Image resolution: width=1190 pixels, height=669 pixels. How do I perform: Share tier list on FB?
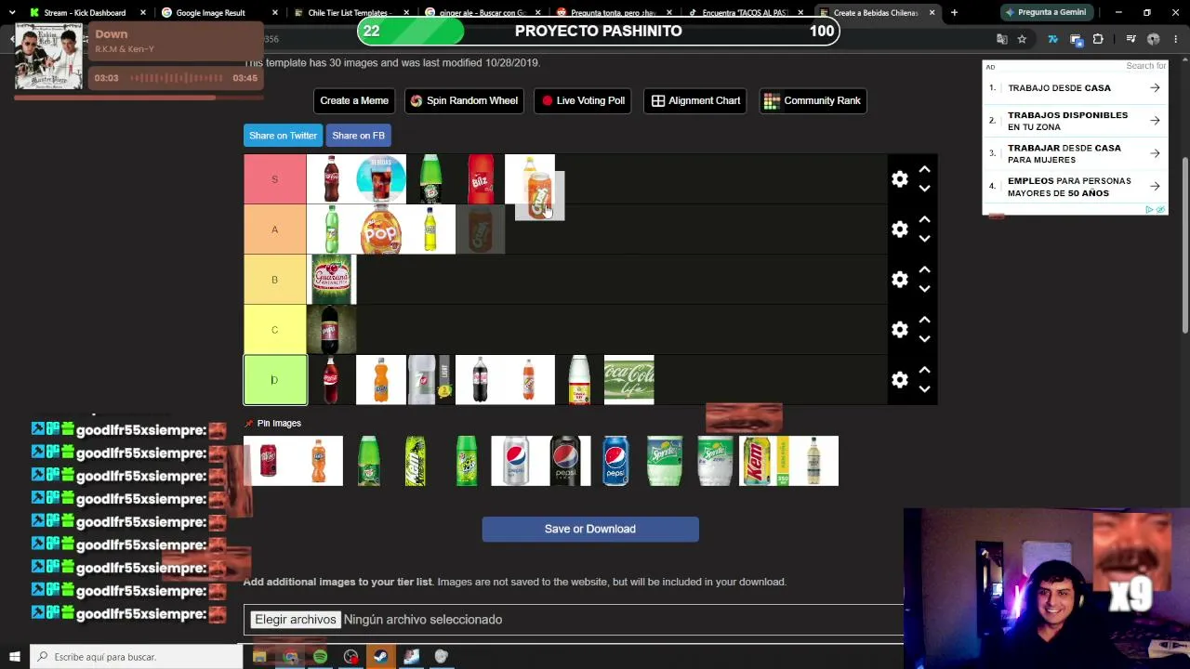(x=358, y=136)
